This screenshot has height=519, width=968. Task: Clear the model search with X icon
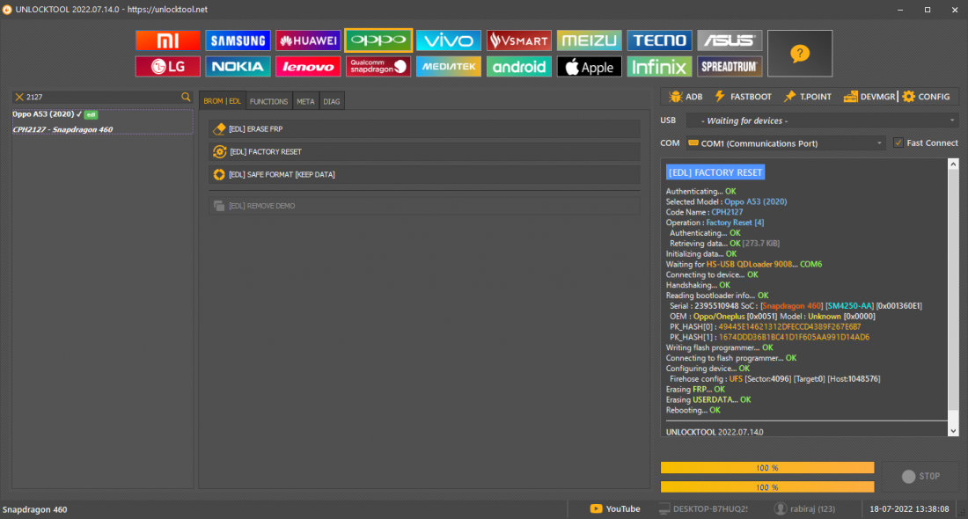pos(19,97)
